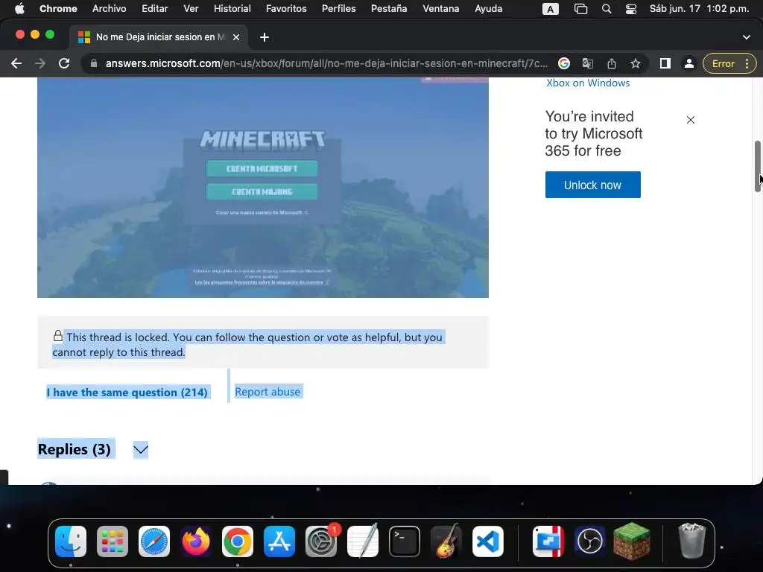Screen dimensions: 763x572
Task: Open the Ayuda menu
Action: [x=489, y=9]
